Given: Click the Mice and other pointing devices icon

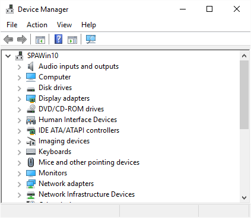Looking at the screenshot, I should (31, 162).
